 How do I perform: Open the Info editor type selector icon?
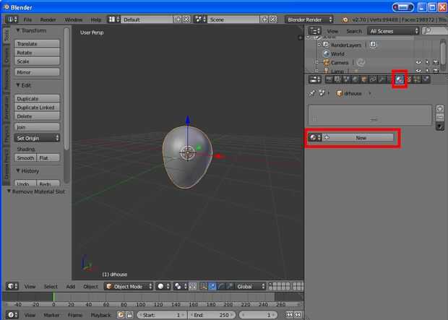[x=12, y=20]
